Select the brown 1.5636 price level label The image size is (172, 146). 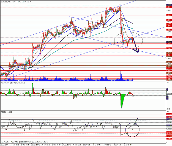point(169,53)
